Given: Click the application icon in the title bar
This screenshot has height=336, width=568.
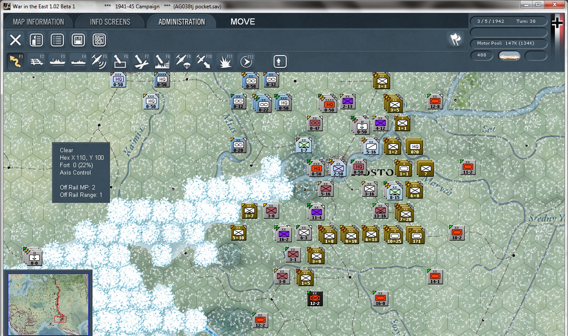Looking at the screenshot, I should (7, 7).
